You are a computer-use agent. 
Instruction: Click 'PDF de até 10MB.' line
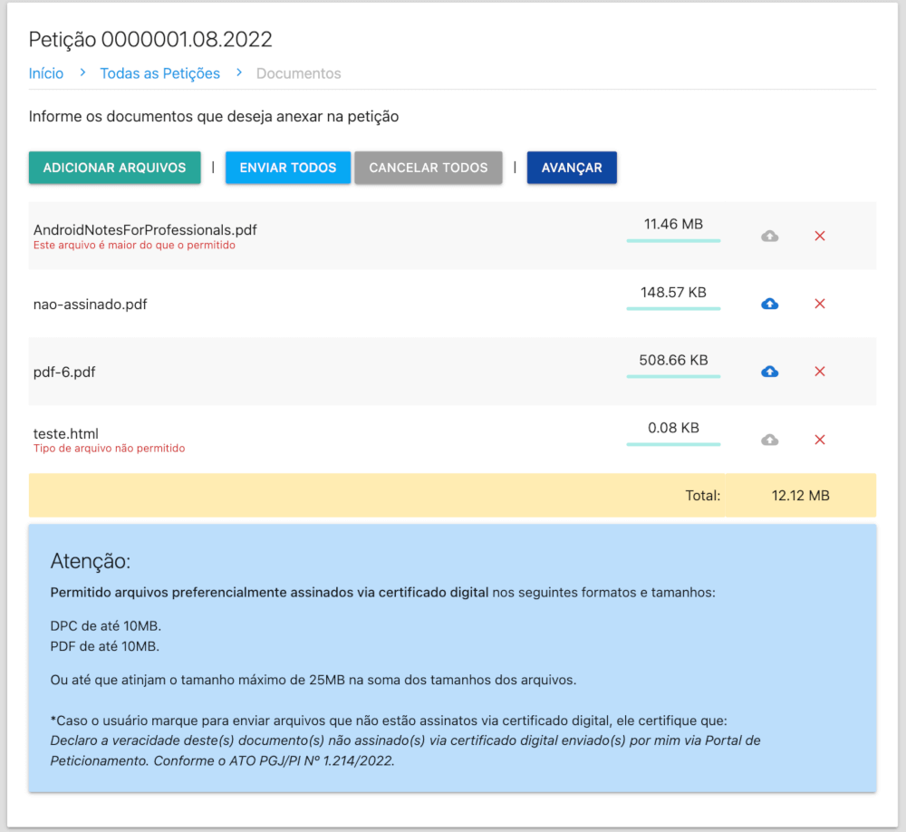[104, 646]
